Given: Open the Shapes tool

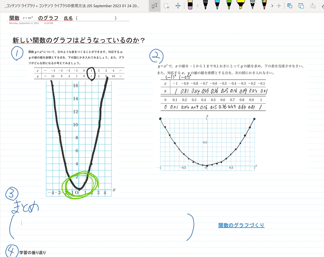Looking at the screenshot, I should pyautogui.click(x=290, y=6).
